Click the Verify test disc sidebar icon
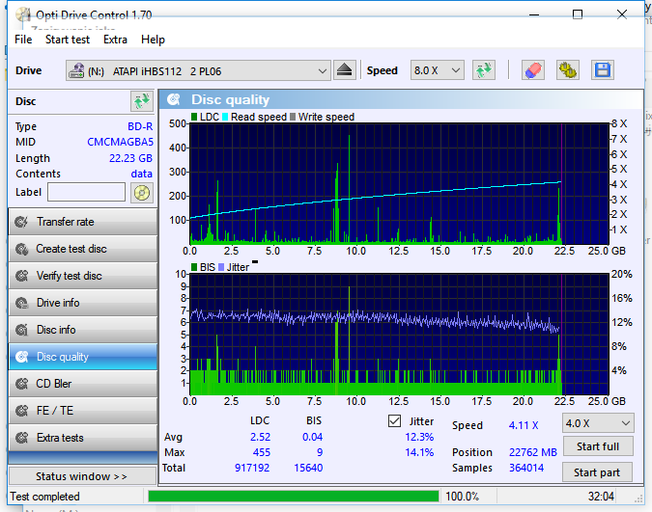 (21, 276)
